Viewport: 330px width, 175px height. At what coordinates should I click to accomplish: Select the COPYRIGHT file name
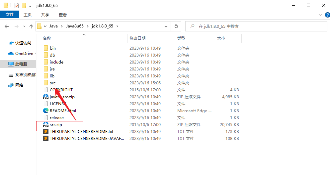pyautogui.click(x=61, y=90)
